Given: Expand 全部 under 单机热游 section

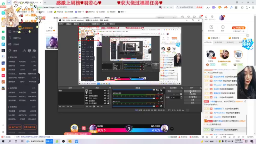Looking at the screenshot, I should pos(34,88).
